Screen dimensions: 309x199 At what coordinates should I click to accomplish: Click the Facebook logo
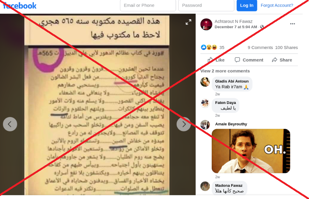(x=20, y=6)
